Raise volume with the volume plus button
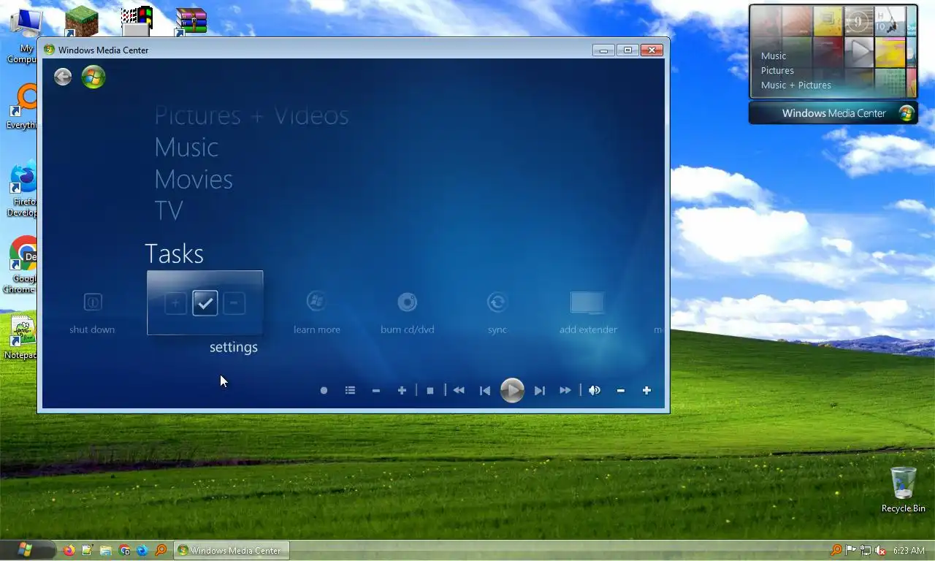Screen dimensions: 935x561 (x=646, y=391)
